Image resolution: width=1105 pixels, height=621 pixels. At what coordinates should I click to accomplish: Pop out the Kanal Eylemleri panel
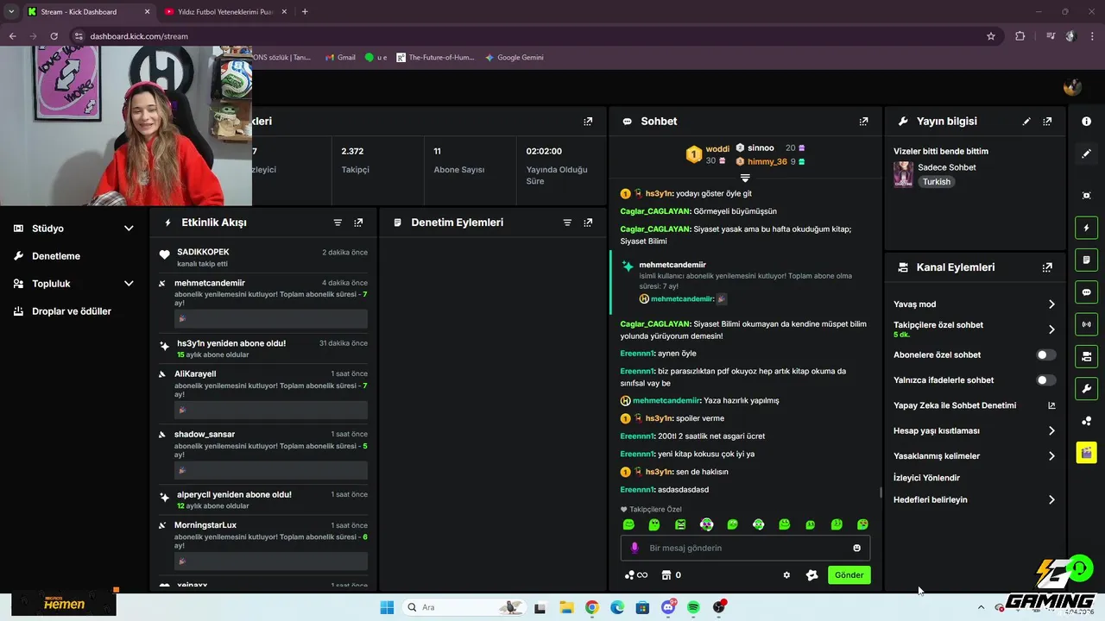(1047, 267)
